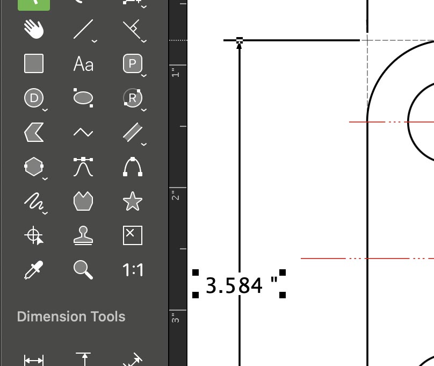434x366 pixels.
Task: Choose the Rubber stamp tool
Action: (x=83, y=235)
